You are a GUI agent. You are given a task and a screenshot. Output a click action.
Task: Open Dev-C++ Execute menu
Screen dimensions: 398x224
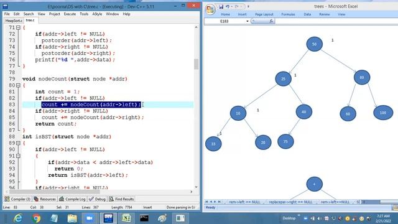tap(70, 14)
